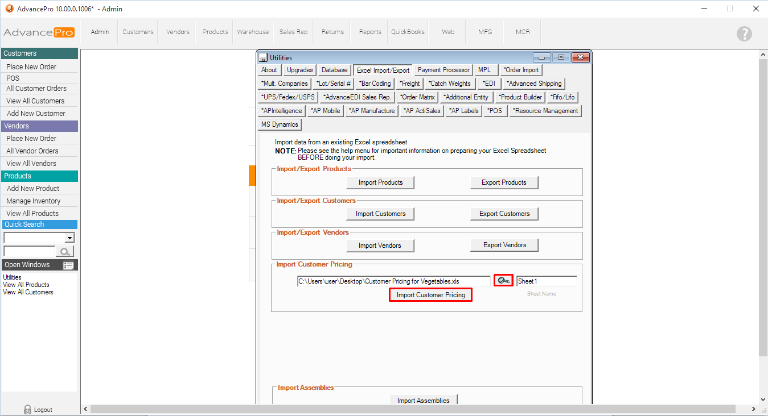Open View All Customers in sidebar

point(35,101)
